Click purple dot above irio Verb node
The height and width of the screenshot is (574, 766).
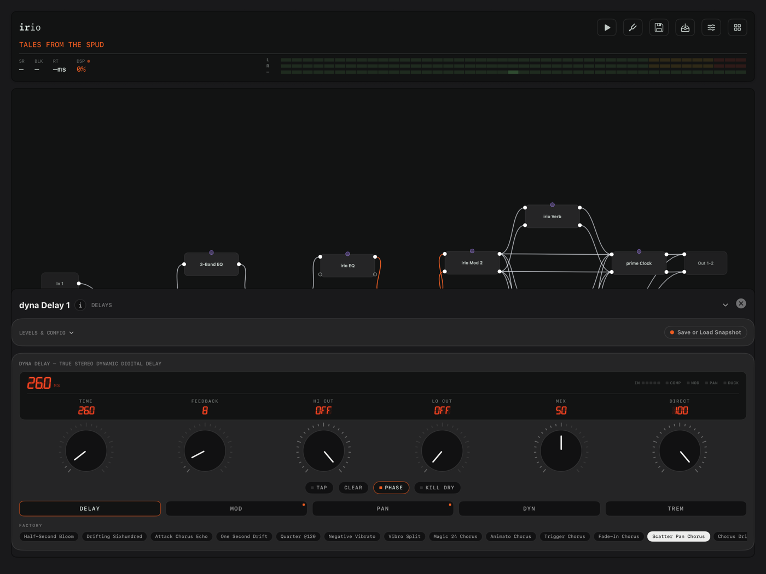[x=552, y=205]
